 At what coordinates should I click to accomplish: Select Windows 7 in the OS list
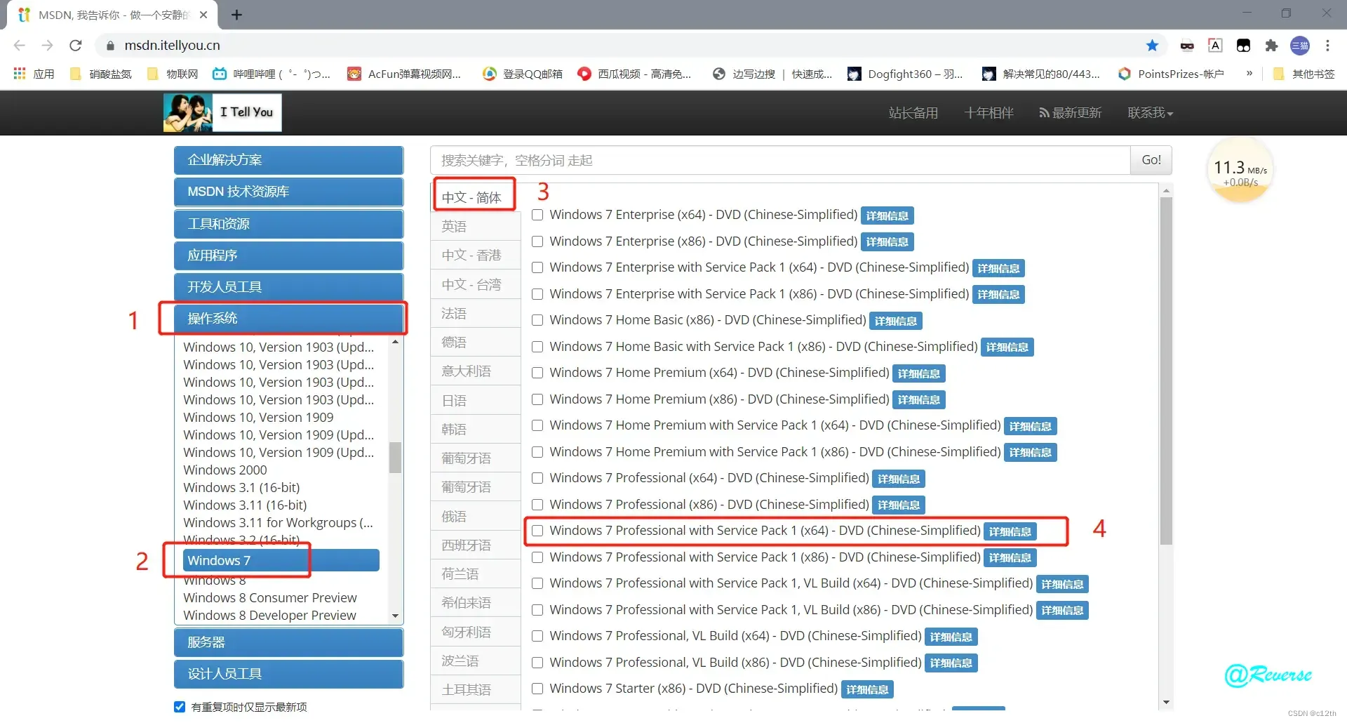[x=281, y=560]
